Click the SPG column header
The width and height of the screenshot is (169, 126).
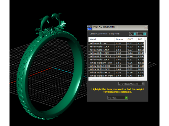click(x=140, y=39)
